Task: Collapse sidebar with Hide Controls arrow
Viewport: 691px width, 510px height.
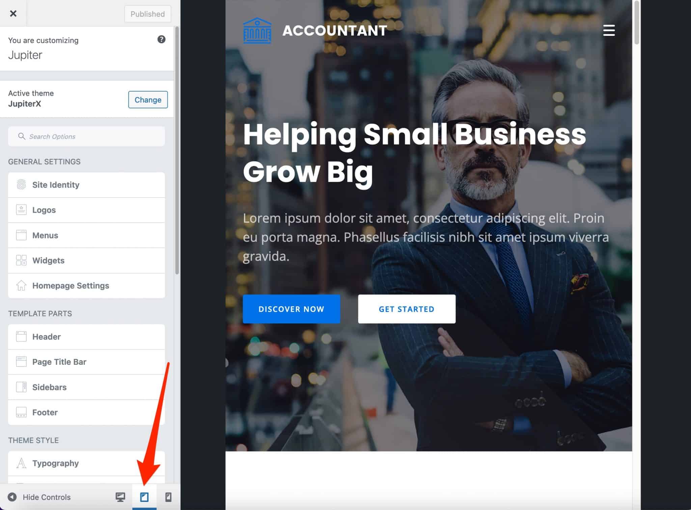Action: [x=12, y=497]
